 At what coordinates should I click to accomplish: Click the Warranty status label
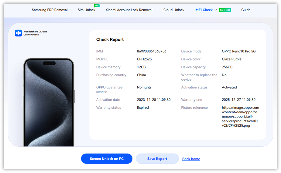(108, 108)
